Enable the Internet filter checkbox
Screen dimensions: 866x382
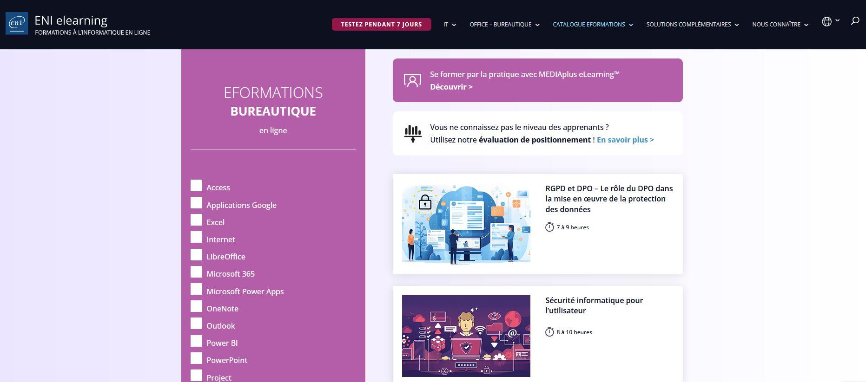(197, 237)
